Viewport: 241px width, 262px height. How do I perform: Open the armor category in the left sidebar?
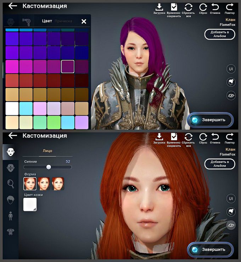point(11,231)
